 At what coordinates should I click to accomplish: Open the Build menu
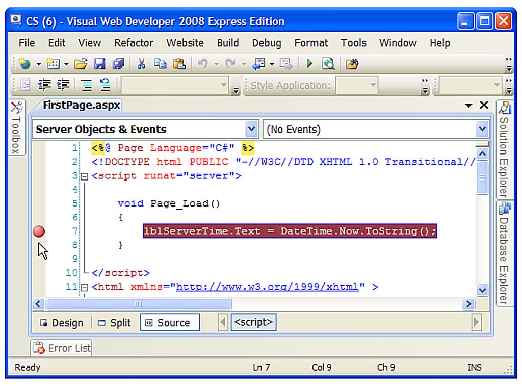(228, 43)
